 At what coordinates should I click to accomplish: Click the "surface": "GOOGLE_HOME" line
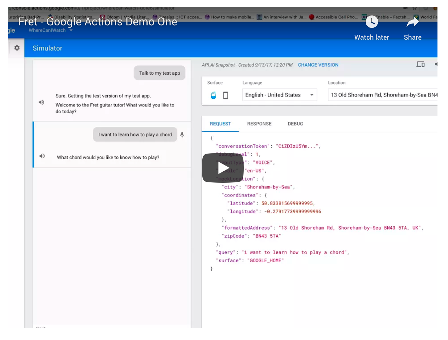click(x=250, y=260)
